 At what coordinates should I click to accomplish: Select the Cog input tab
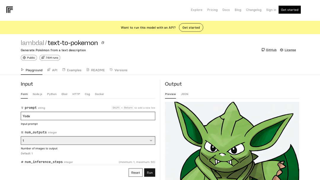tap(87, 94)
